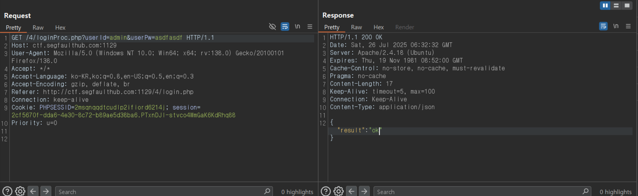Open the Response panel hamburger menu
638x196 pixels.
628,26
